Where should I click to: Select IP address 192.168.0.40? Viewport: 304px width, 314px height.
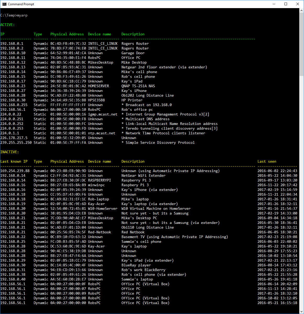click(13, 279)
